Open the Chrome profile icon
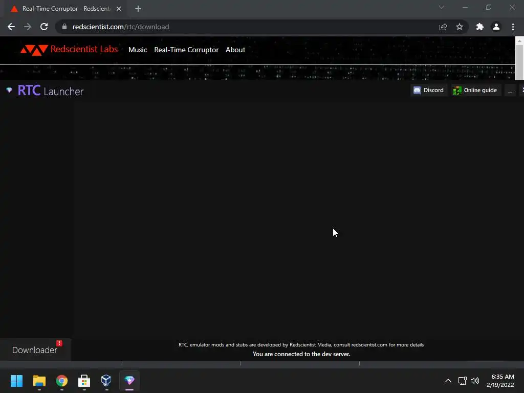The width and height of the screenshot is (524, 393). click(x=496, y=27)
